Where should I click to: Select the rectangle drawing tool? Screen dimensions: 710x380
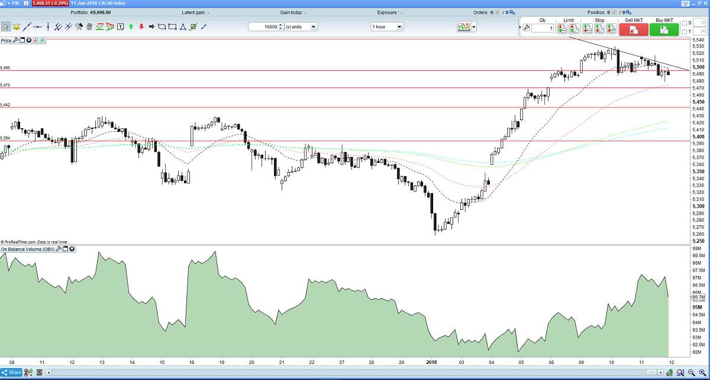pyautogui.click(x=172, y=27)
